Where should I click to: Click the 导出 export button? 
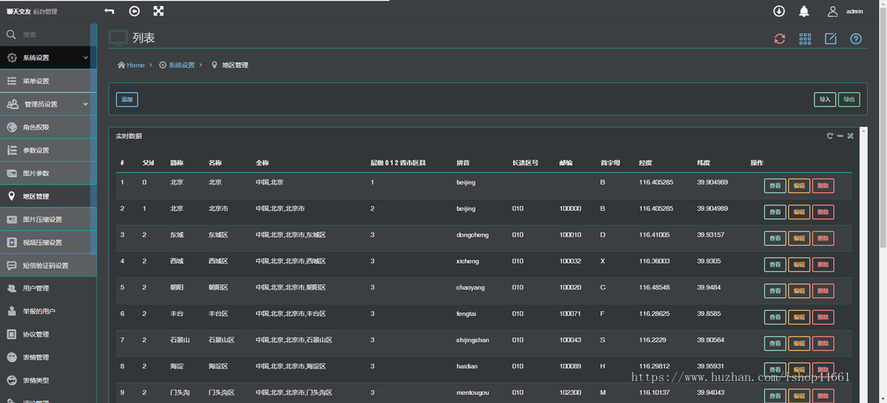(849, 100)
